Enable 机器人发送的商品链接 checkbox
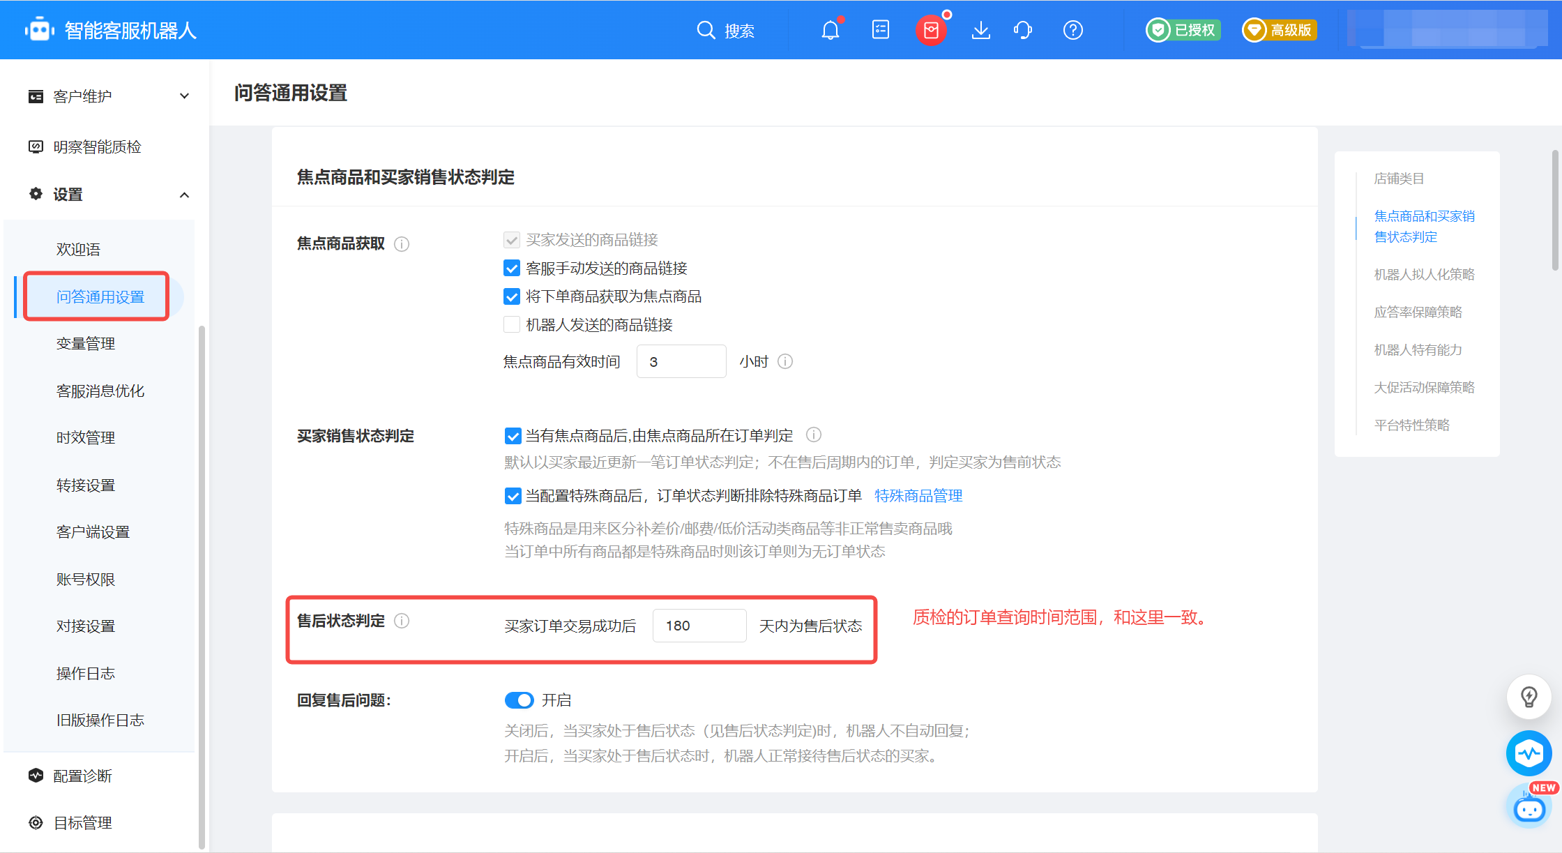Screen dimensions: 1562x853 point(512,325)
